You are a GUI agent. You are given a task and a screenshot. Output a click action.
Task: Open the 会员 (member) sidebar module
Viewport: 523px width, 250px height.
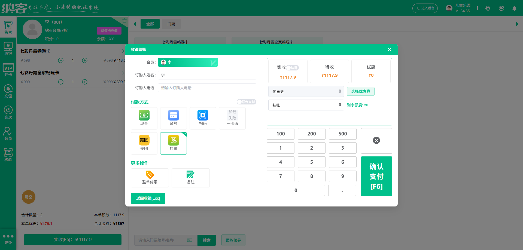[8, 133]
